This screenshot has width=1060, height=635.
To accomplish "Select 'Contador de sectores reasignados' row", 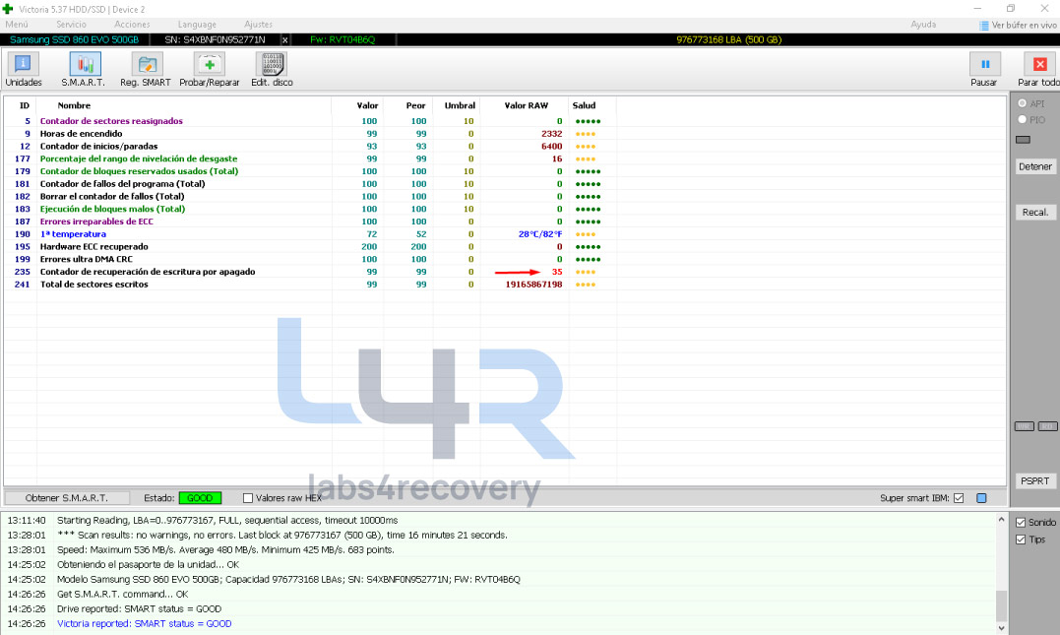I will tap(310, 121).
